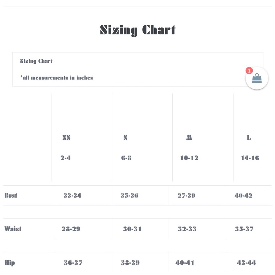Click the 36-37 hip measurement cell
Screen dimensions: 275x275
[x=73, y=263]
